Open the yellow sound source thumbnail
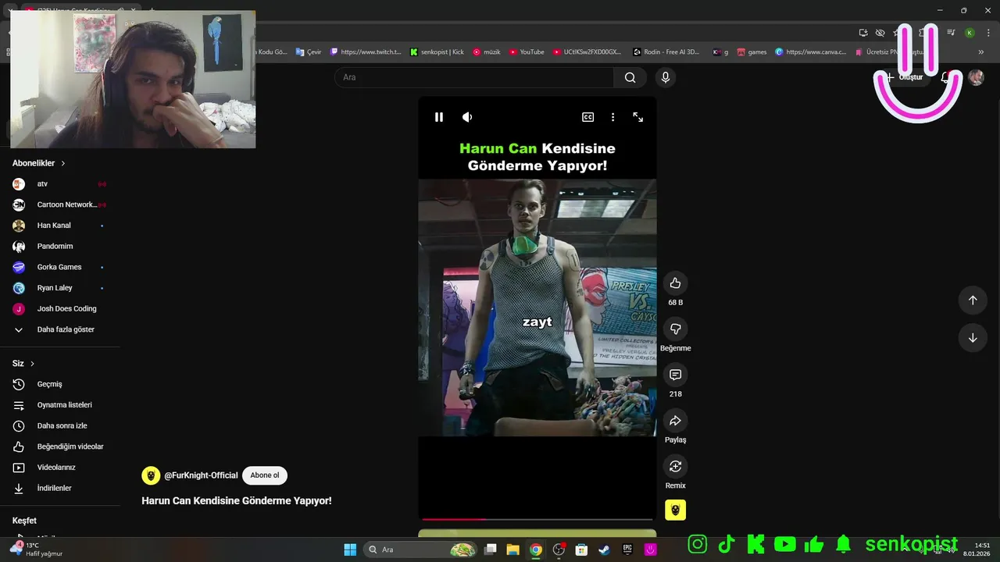The width and height of the screenshot is (1000, 562). pos(676,510)
